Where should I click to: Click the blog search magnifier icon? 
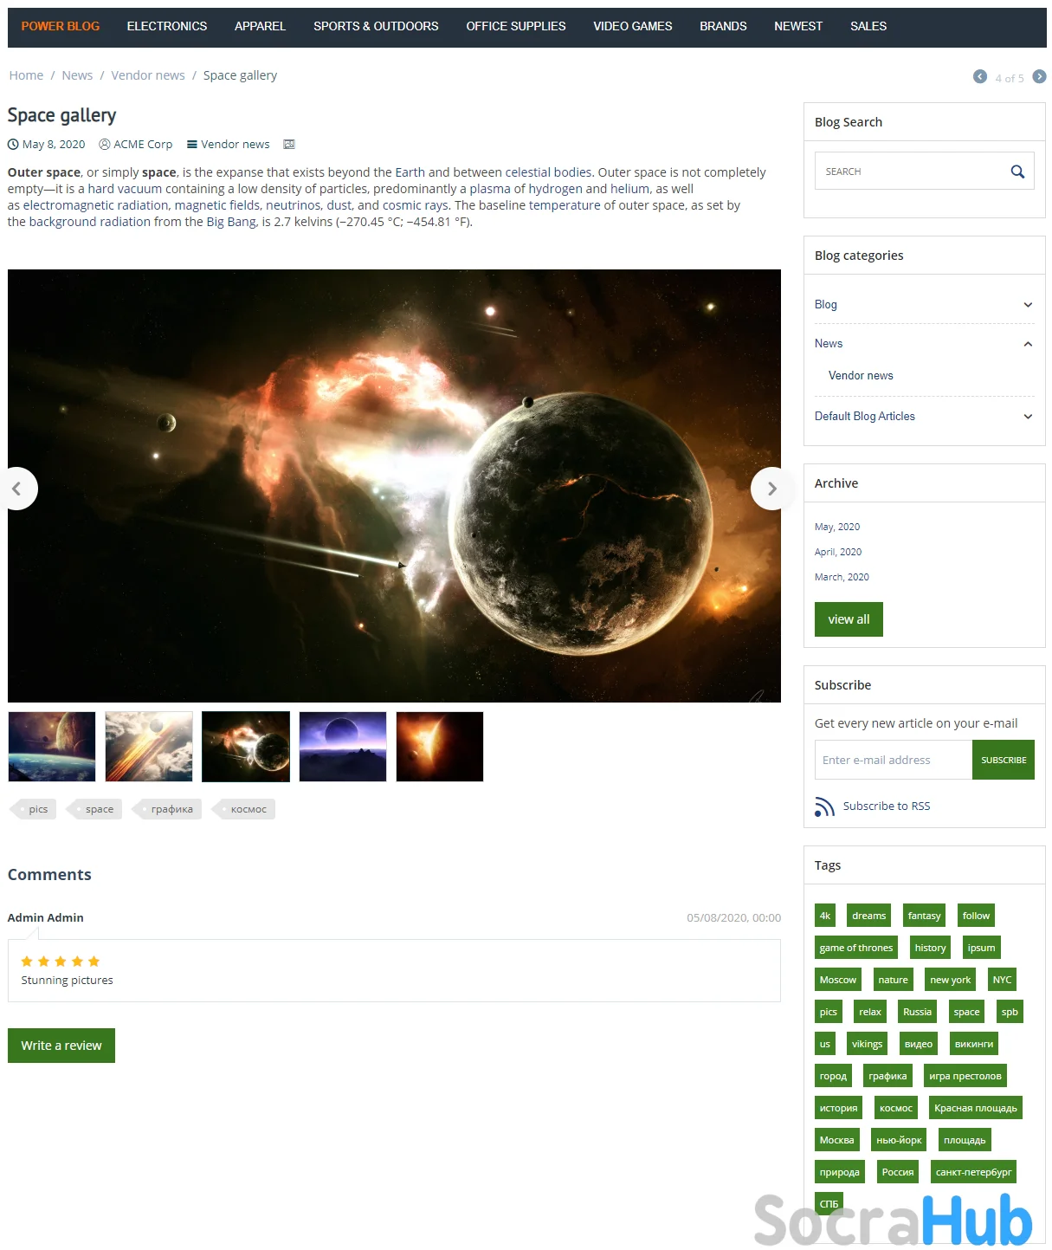tap(1017, 172)
